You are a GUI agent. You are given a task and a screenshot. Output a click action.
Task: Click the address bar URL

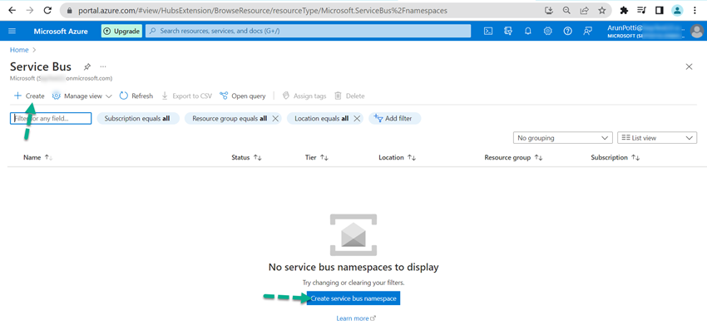point(263,10)
